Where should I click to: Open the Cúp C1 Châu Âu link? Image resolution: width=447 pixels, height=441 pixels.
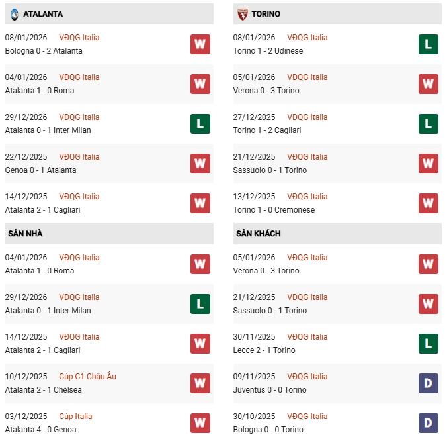[x=87, y=377]
